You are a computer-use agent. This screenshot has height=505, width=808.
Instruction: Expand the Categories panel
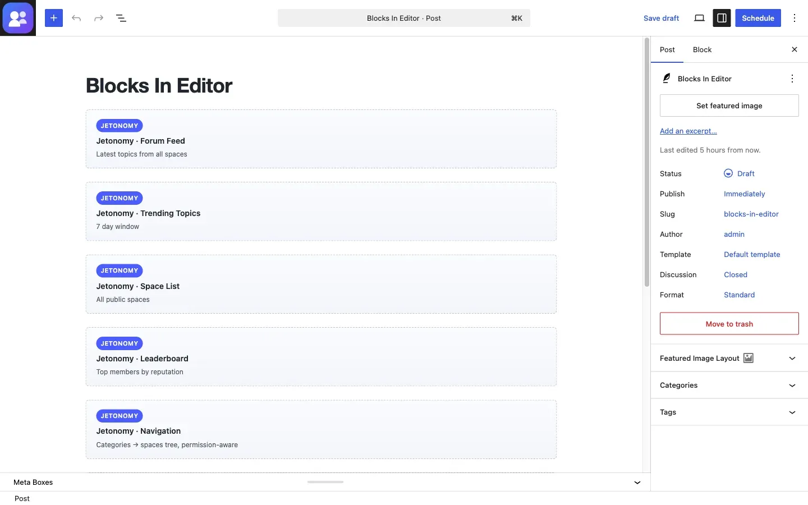click(729, 385)
